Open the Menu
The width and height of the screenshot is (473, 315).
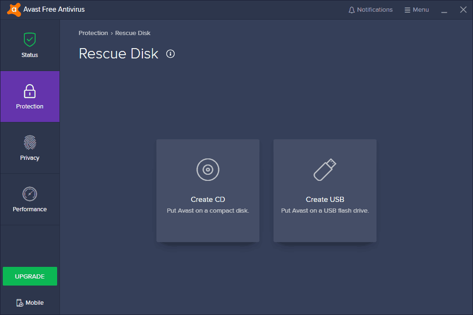[x=416, y=9]
